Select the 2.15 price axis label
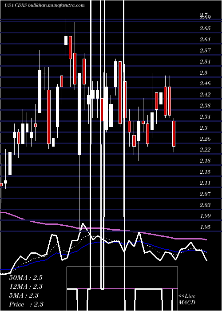Image resolution: width=222 pixels, height=311 pixels. pos(205,172)
